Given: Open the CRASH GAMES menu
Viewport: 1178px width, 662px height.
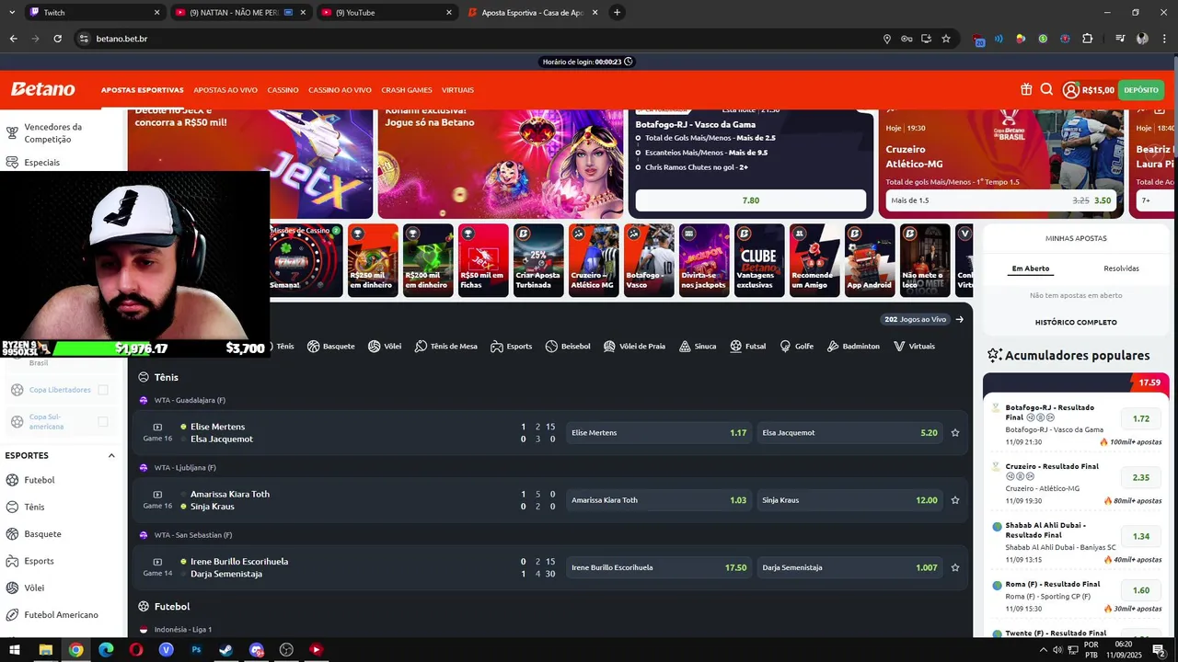Looking at the screenshot, I should click(407, 90).
